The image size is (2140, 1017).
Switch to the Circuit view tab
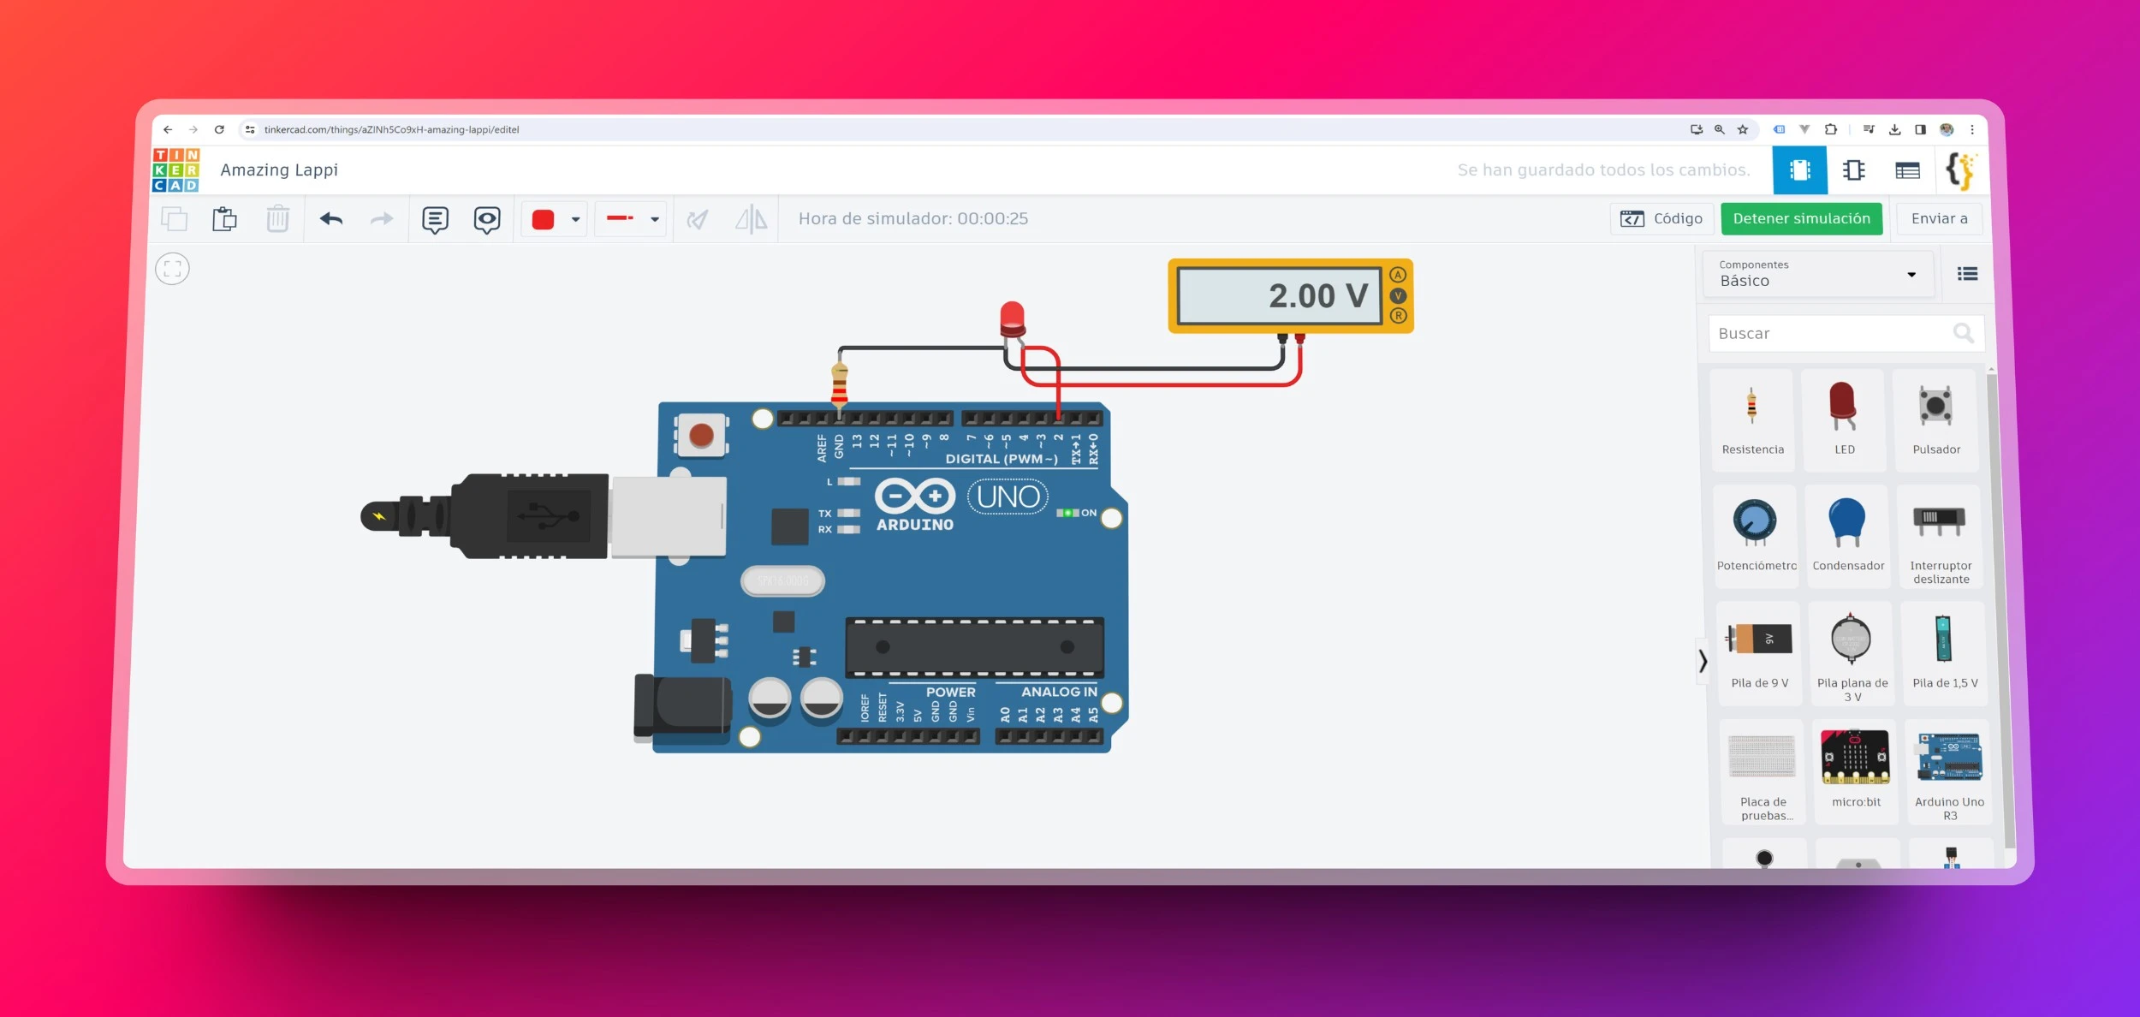[1799, 170]
